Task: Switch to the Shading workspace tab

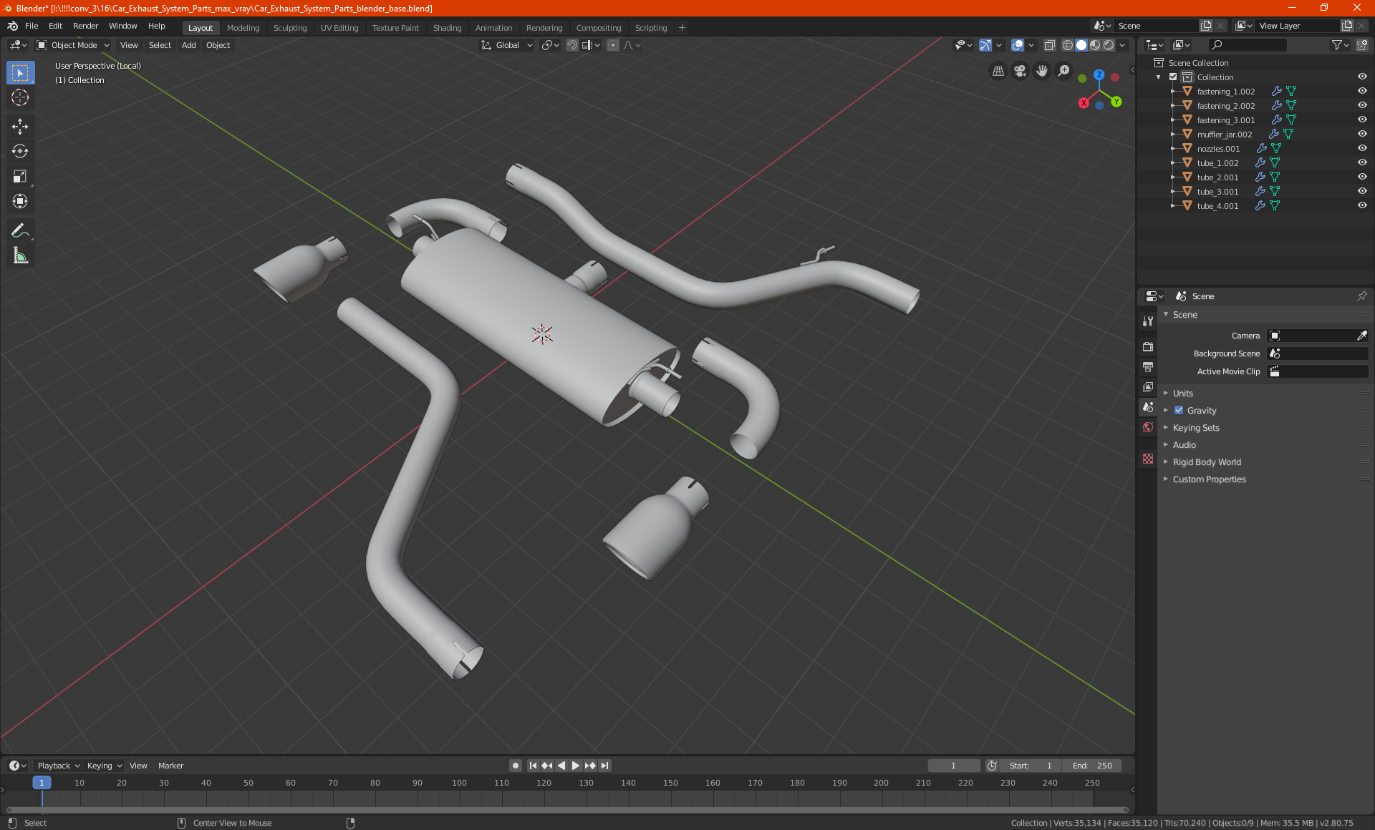Action: (447, 28)
